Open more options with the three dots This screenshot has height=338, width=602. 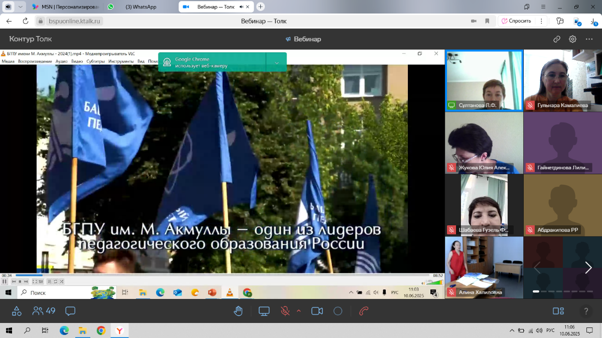point(589,39)
